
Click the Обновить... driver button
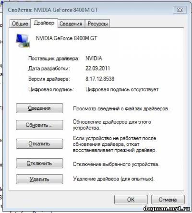coord(39,125)
